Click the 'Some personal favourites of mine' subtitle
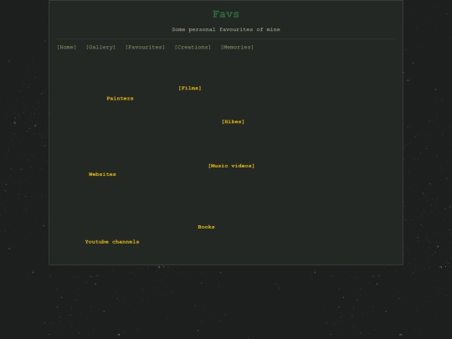452x339 pixels. (x=226, y=29)
